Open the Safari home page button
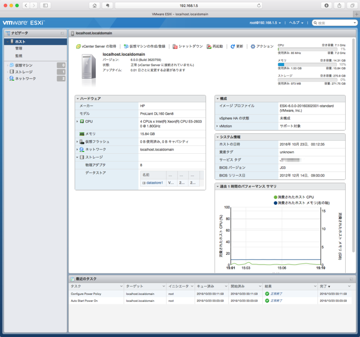Viewport: 360px width, 337px height. click(x=94, y=5)
